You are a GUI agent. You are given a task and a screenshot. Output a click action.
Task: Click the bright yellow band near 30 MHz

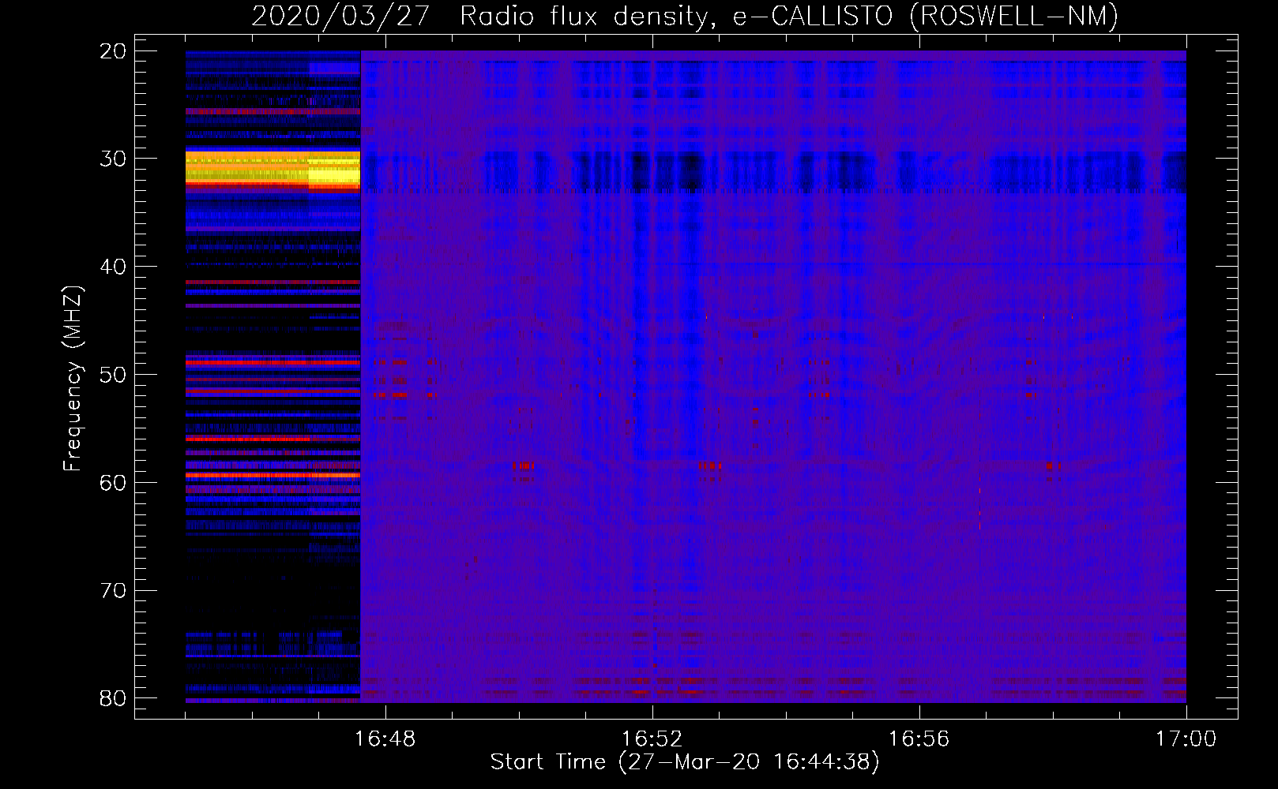(273, 170)
